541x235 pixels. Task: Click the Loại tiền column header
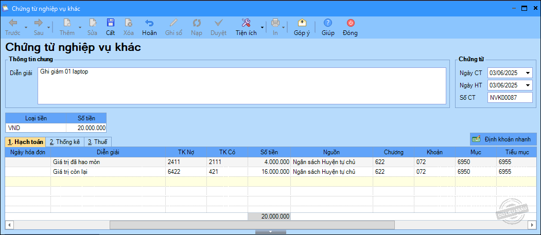coord(36,118)
